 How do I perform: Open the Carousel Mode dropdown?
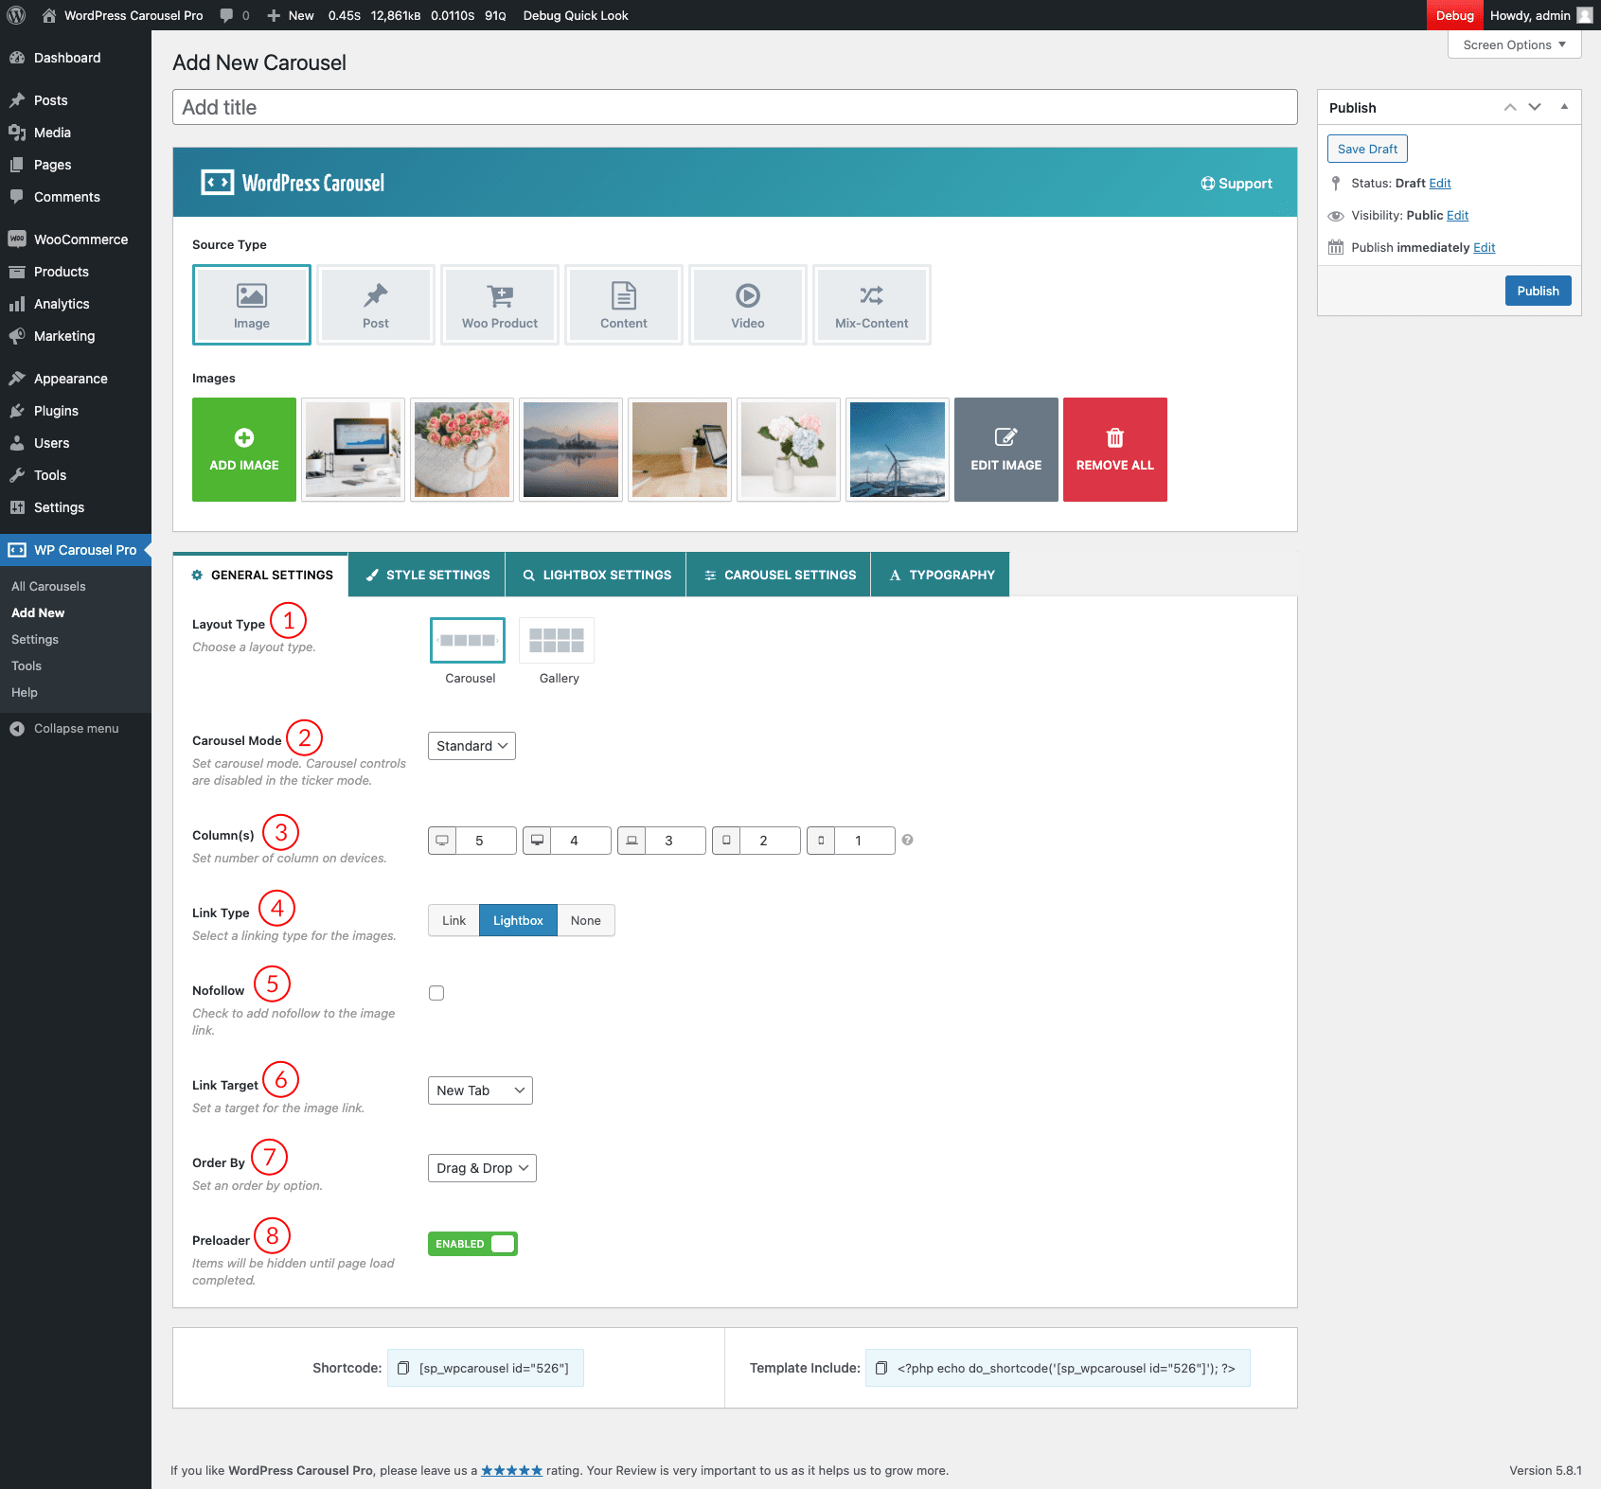471,746
